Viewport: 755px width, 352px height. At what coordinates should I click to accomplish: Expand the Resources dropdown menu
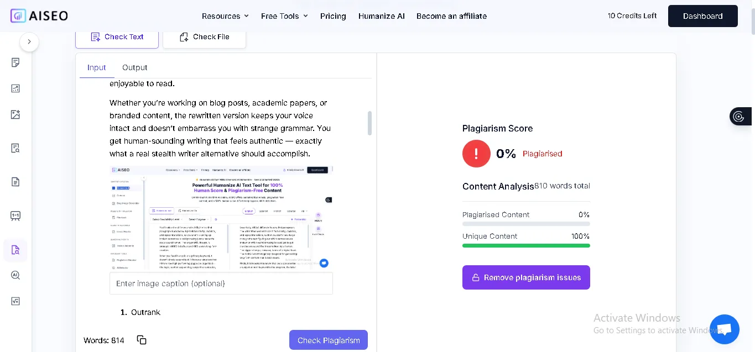pos(225,16)
